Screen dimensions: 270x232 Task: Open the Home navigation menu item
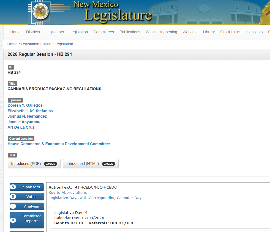tap(15, 32)
